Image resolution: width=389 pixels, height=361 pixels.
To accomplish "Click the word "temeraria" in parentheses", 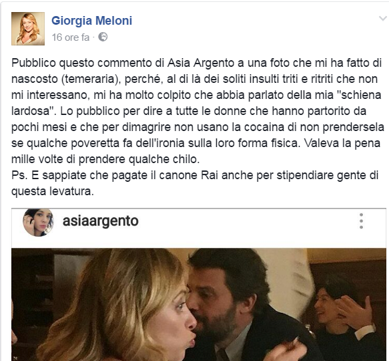I will coord(89,79).
